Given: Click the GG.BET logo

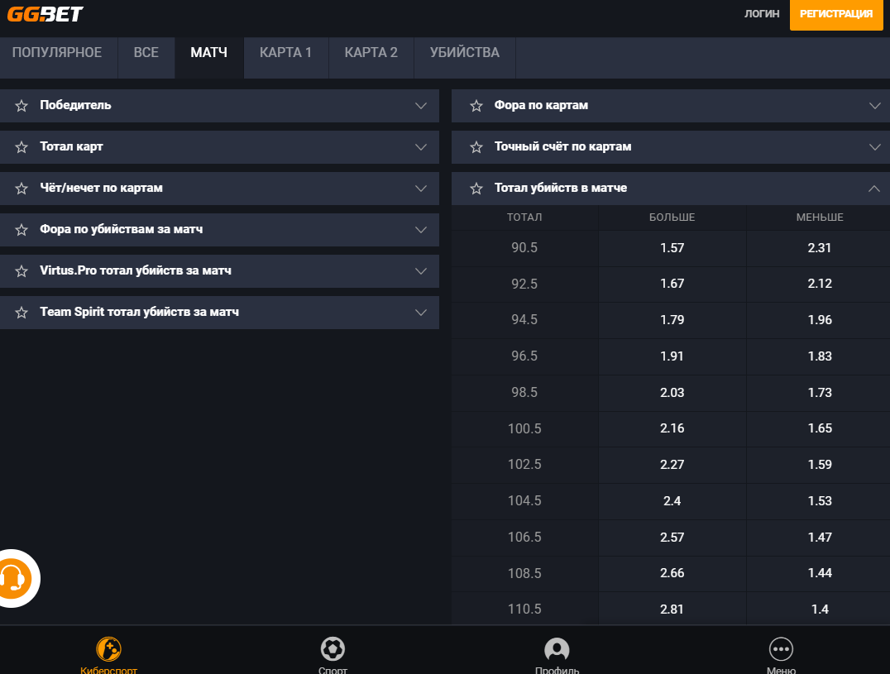Looking at the screenshot, I should coord(45,14).
